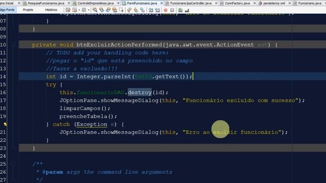The width and height of the screenshot is (326, 183).
Task: Close the ConnFactory.java tab
Action: 255,3
